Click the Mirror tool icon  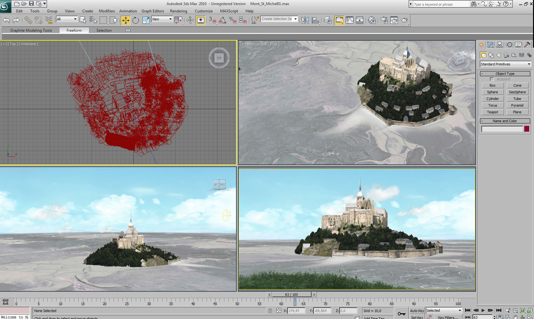pos(305,20)
